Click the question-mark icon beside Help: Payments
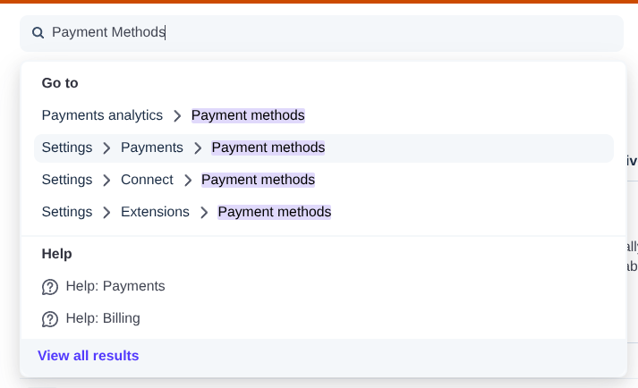Screen dimensions: 638x388 (50, 287)
